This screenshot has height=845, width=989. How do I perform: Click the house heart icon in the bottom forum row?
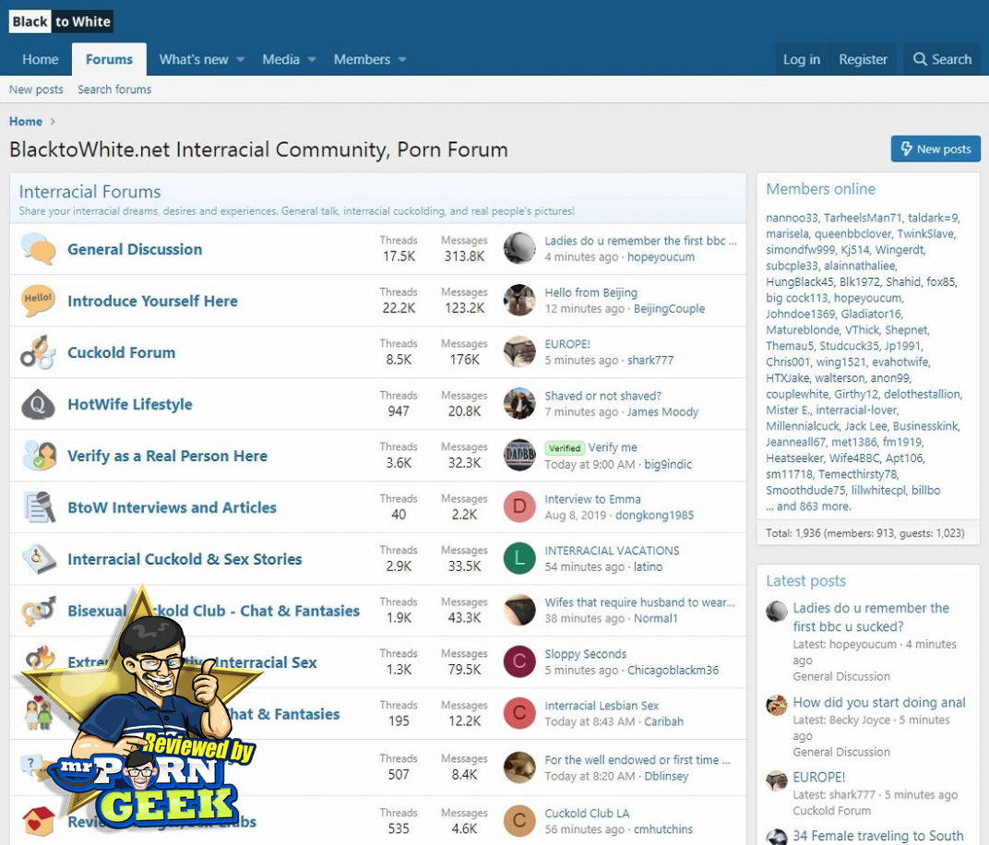(39, 820)
